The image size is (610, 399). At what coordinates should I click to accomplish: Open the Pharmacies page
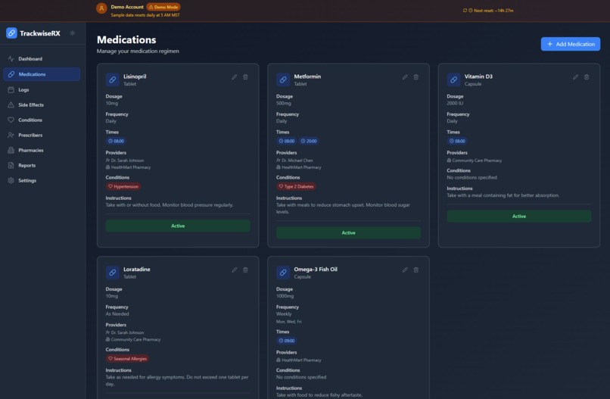pyautogui.click(x=42, y=150)
